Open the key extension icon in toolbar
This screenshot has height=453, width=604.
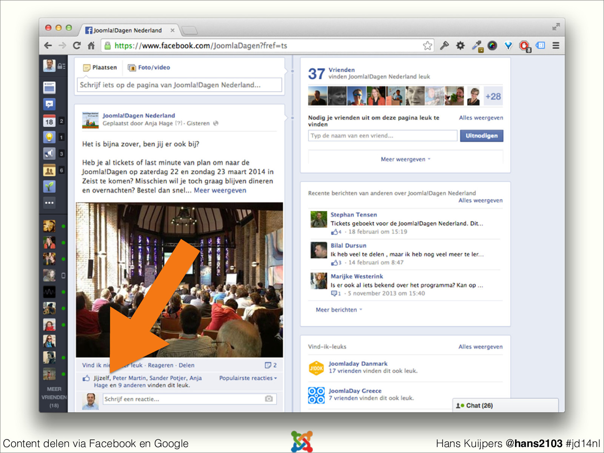click(444, 46)
